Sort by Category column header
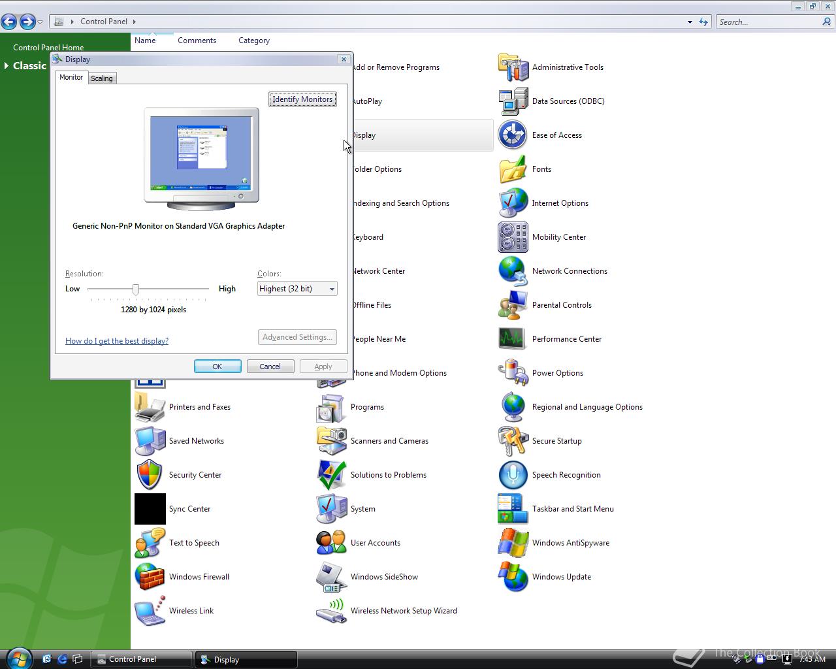The width and height of the screenshot is (836, 669). tap(254, 41)
